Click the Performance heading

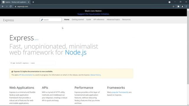84,88
